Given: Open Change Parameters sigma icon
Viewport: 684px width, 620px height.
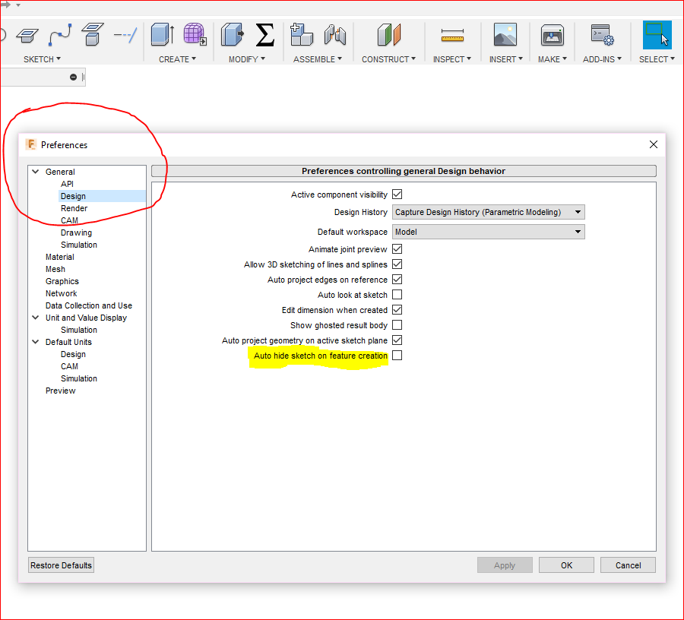Looking at the screenshot, I should (x=264, y=35).
